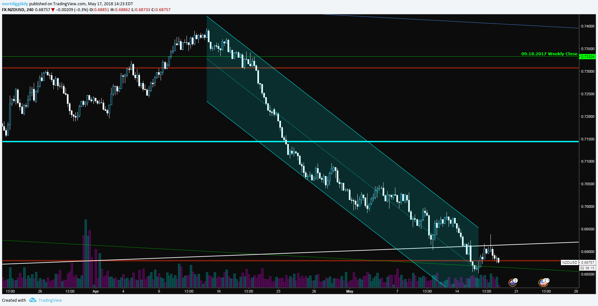Click the high value H:0.68862

pyautogui.click(x=120, y=10)
